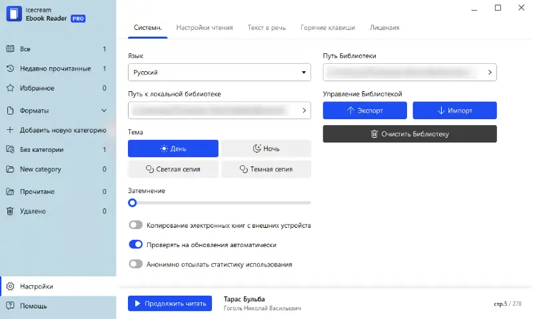
Task: Open Избранное in the sidebar
Action: [37, 89]
